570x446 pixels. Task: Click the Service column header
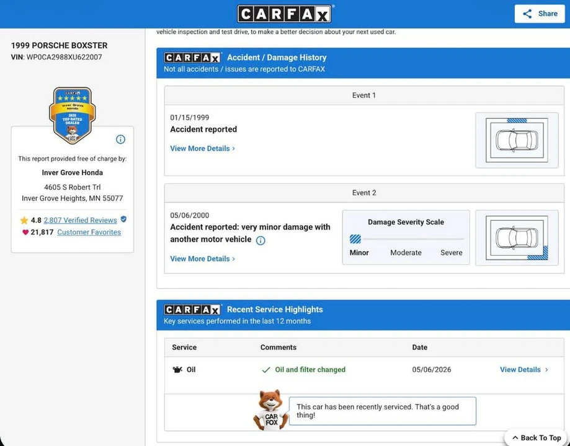(x=184, y=348)
